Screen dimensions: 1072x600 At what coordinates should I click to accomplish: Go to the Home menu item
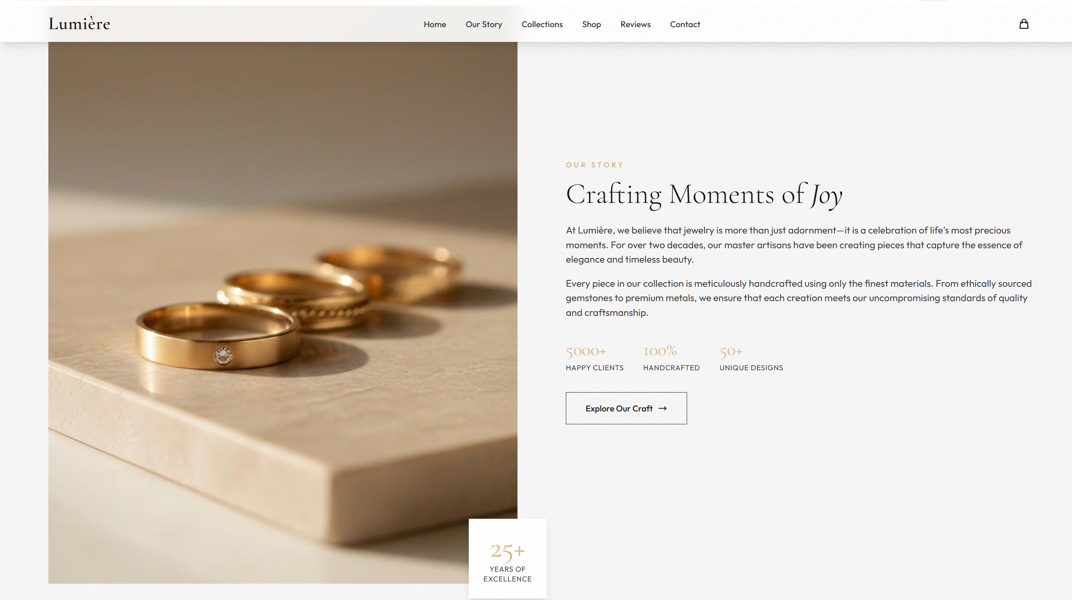point(434,24)
